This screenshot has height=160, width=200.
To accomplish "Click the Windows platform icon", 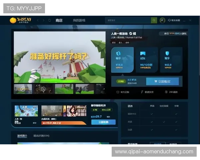I will click(134, 34).
